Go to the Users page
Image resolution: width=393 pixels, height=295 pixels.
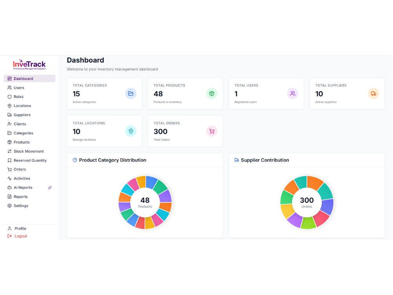click(29, 88)
